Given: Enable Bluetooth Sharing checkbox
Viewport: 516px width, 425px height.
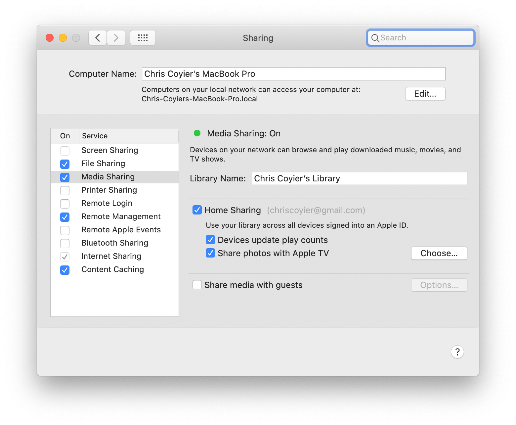Looking at the screenshot, I should (x=65, y=243).
